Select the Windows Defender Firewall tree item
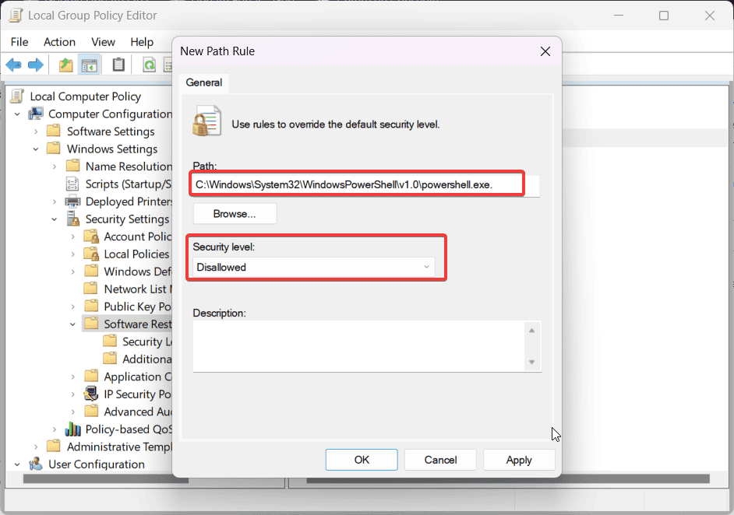The height and width of the screenshot is (515, 734). [138, 272]
